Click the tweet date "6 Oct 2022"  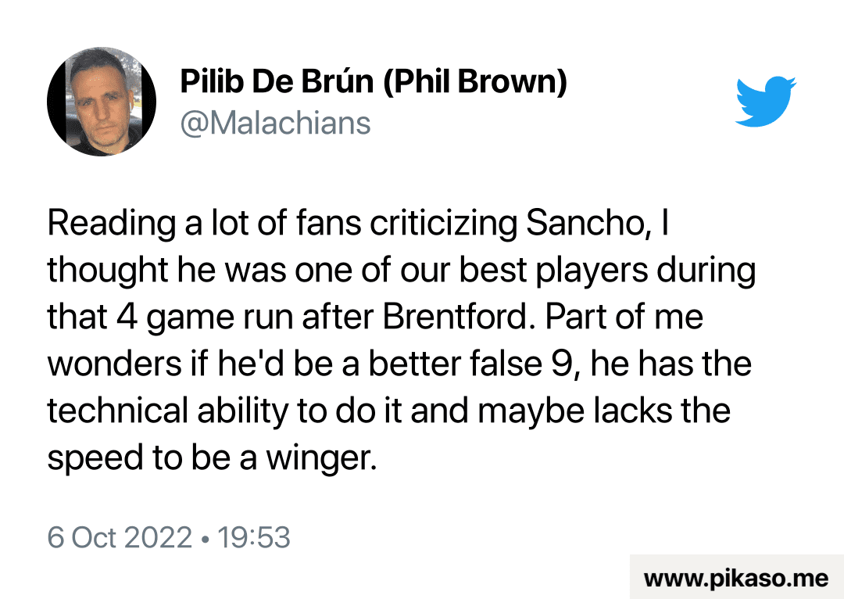(120, 538)
